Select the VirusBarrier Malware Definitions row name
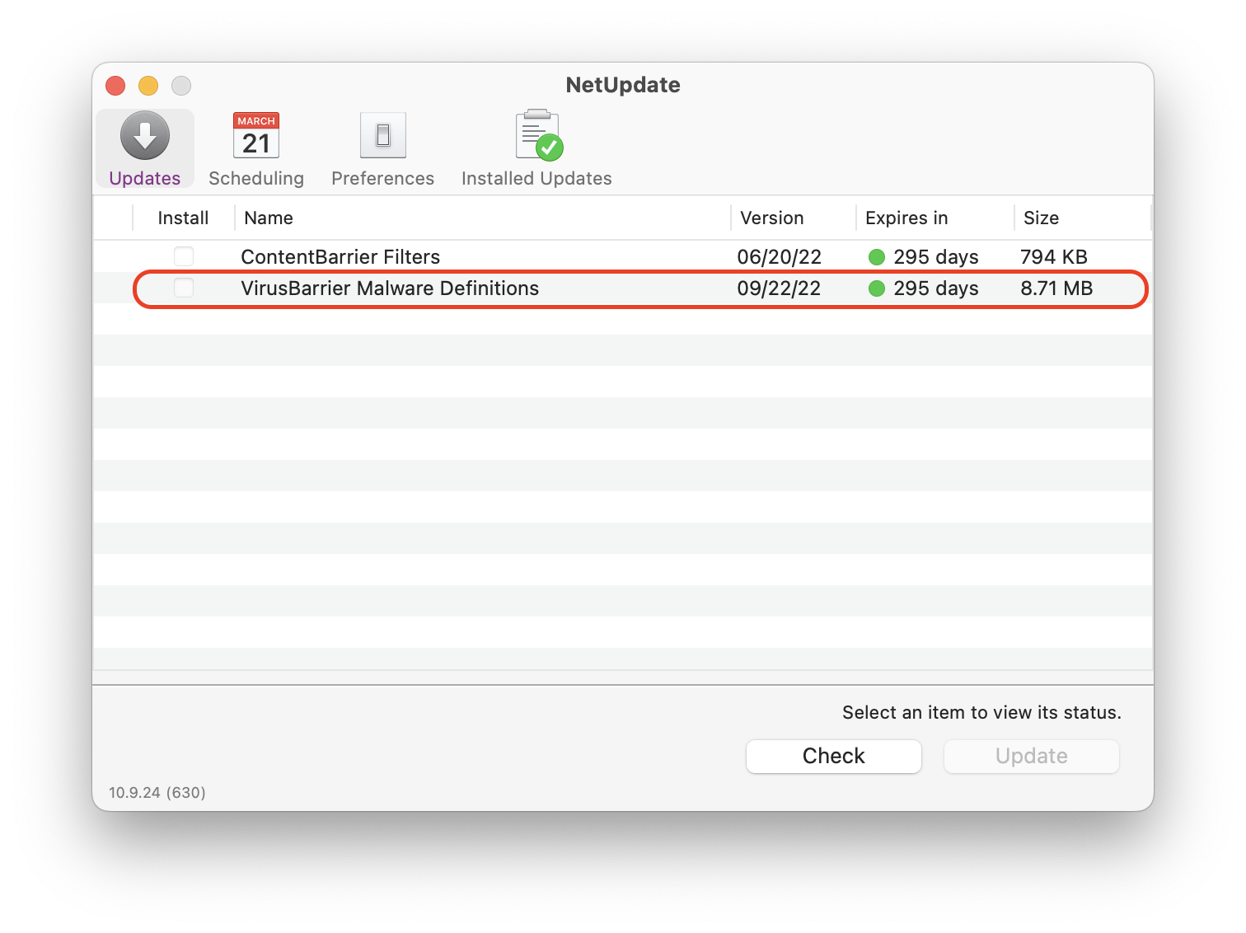 [x=390, y=288]
